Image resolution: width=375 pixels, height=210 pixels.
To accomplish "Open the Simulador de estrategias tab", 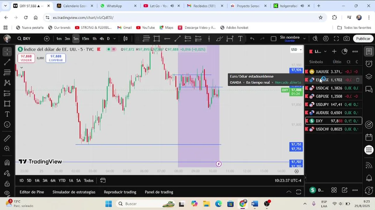I will pyautogui.click(x=74, y=192).
